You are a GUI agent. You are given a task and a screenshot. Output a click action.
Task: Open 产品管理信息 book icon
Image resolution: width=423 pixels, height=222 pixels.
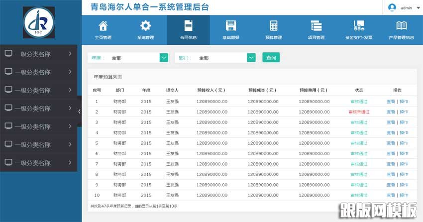click(x=401, y=26)
